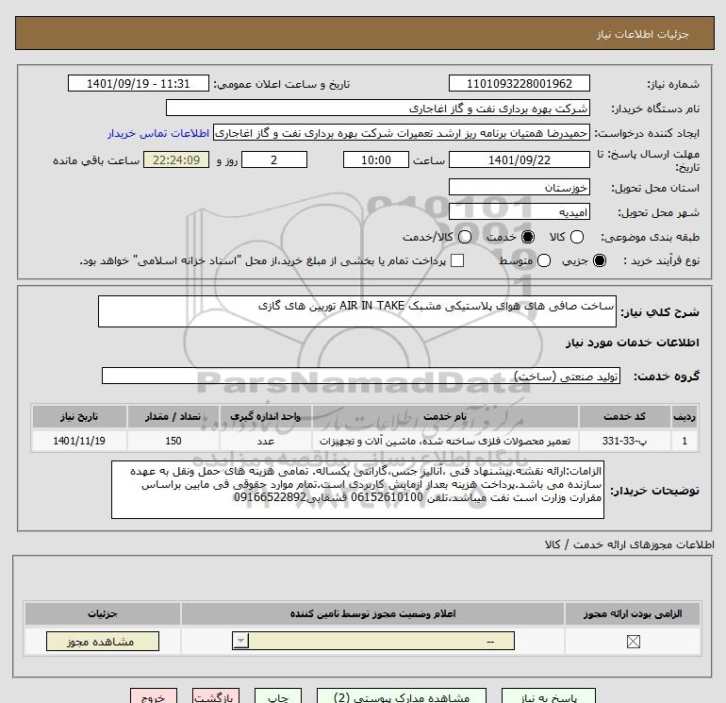The height and width of the screenshot is (703, 726).
Task: Click delivery city field امیدیه
Action: coord(519,211)
